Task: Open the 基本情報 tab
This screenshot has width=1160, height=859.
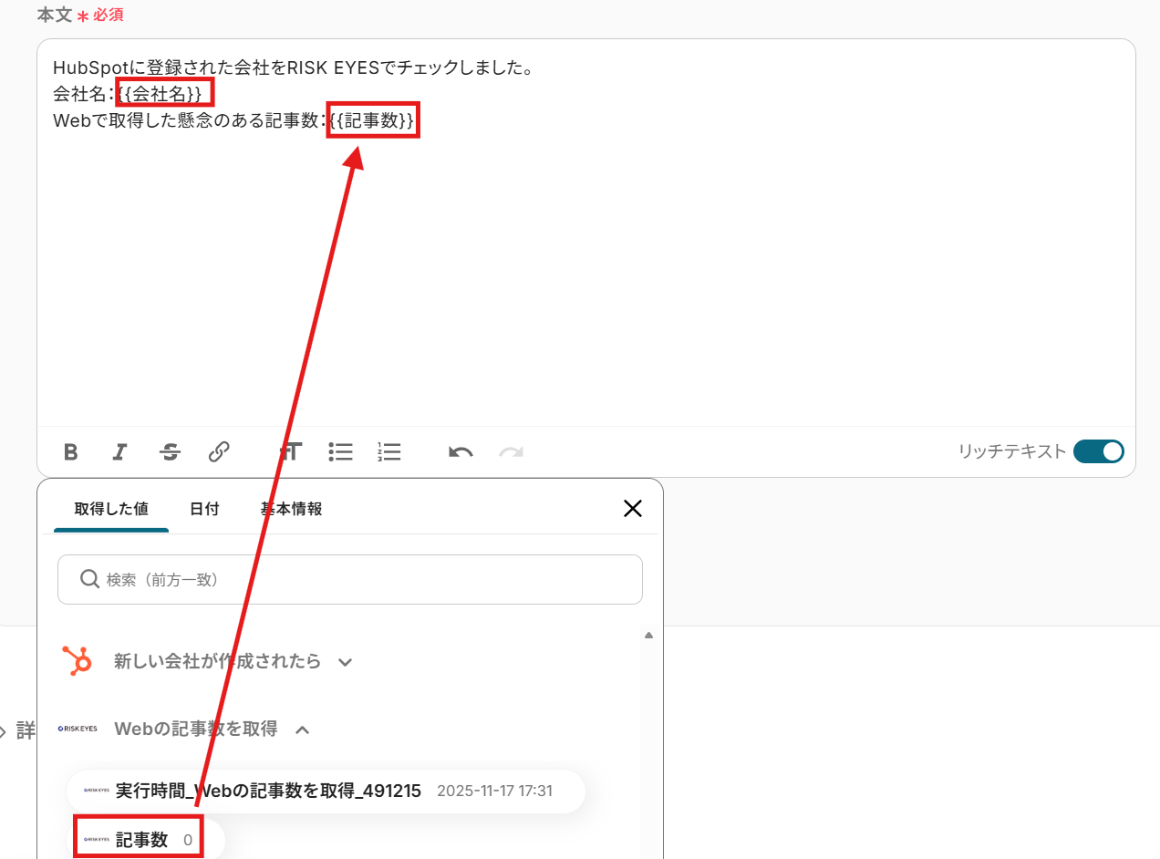Action: [292, 509]
